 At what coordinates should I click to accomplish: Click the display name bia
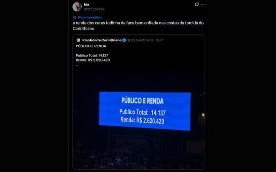pos(86,4)
